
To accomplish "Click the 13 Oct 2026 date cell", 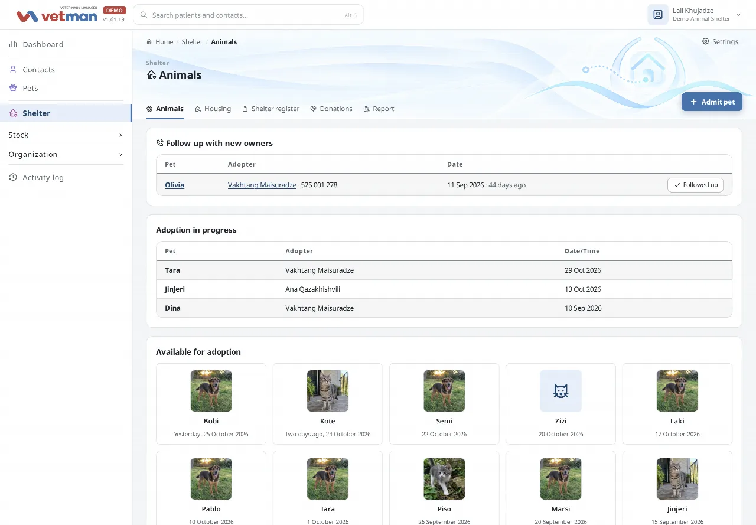I will pyautogui.click(x=583, y=289).
